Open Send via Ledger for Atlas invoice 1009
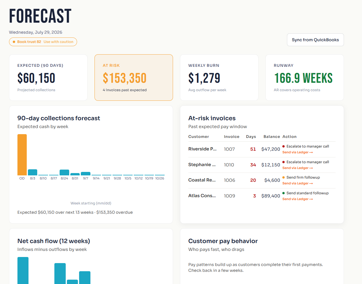The height and width of the screenshot is (284, 362). tap(297, 199)
